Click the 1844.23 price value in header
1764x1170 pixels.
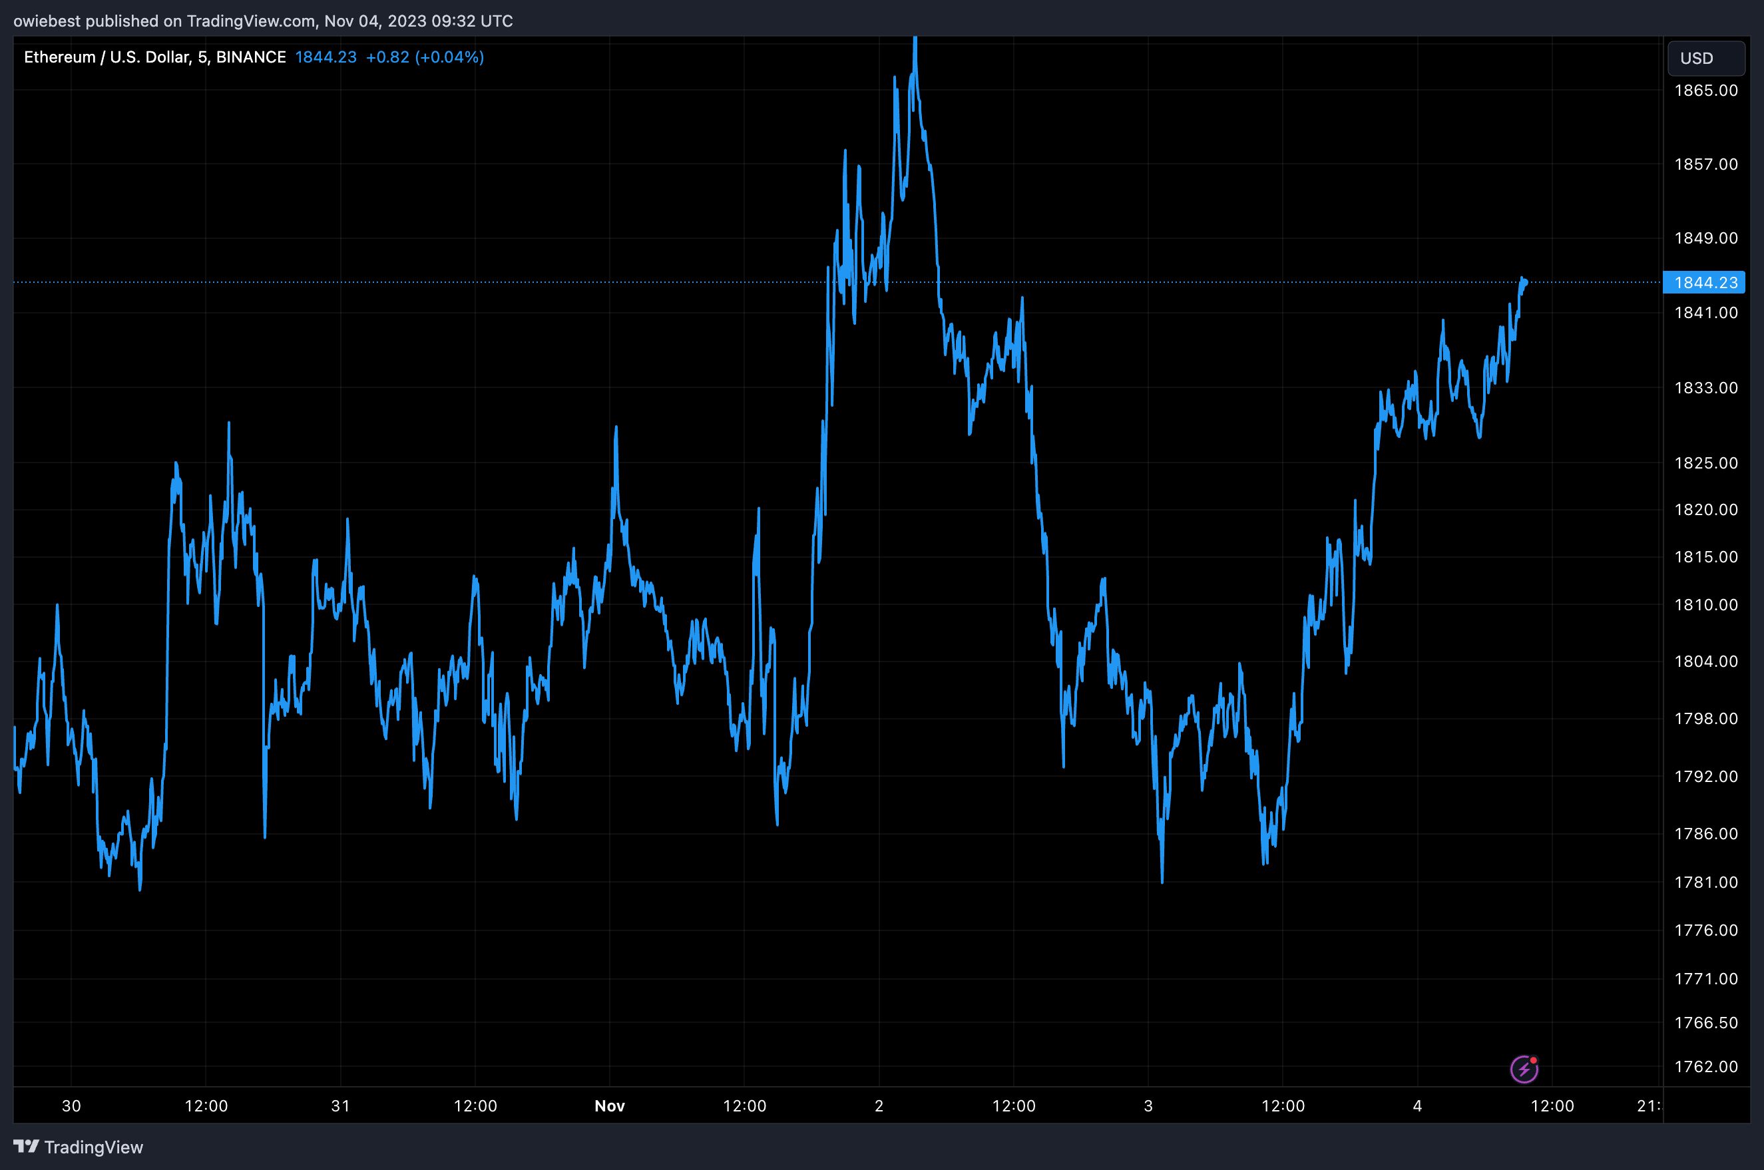326,57
